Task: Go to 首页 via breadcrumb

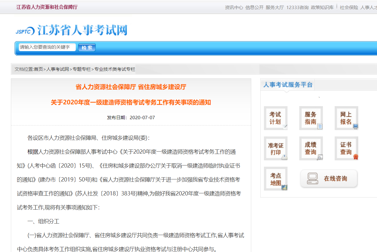Action: pos(38,69)
